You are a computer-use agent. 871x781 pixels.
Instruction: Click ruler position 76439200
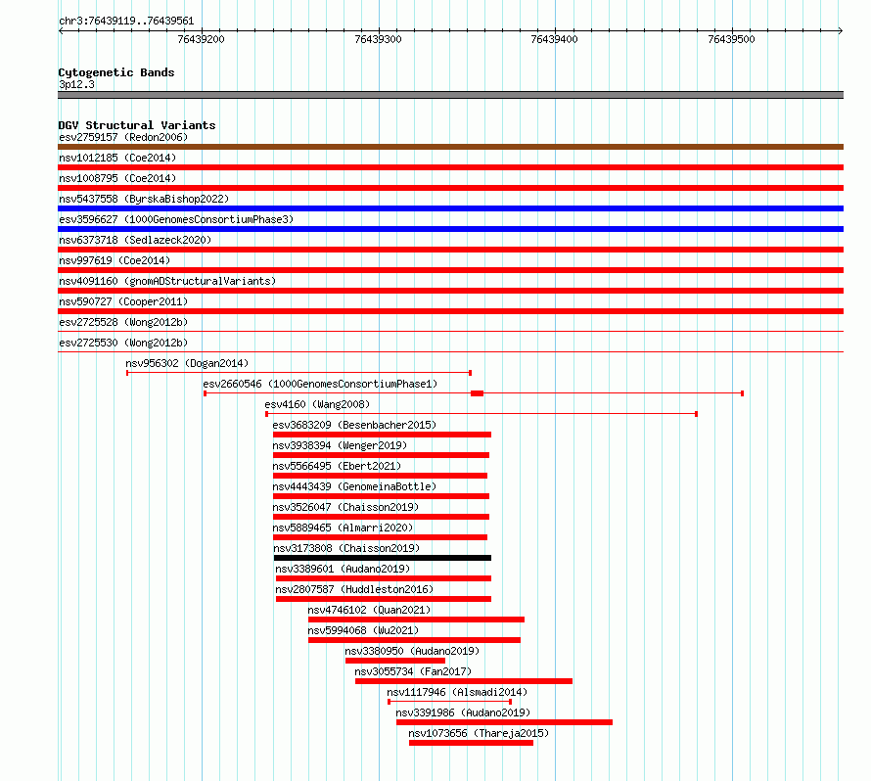[x=201, y=39]
